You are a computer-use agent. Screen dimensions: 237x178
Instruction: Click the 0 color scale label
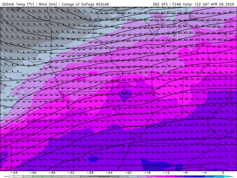coord(223,173)
